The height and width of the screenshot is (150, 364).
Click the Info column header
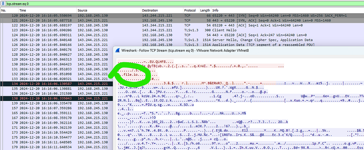pyautogui.click(x=287, y=10)
